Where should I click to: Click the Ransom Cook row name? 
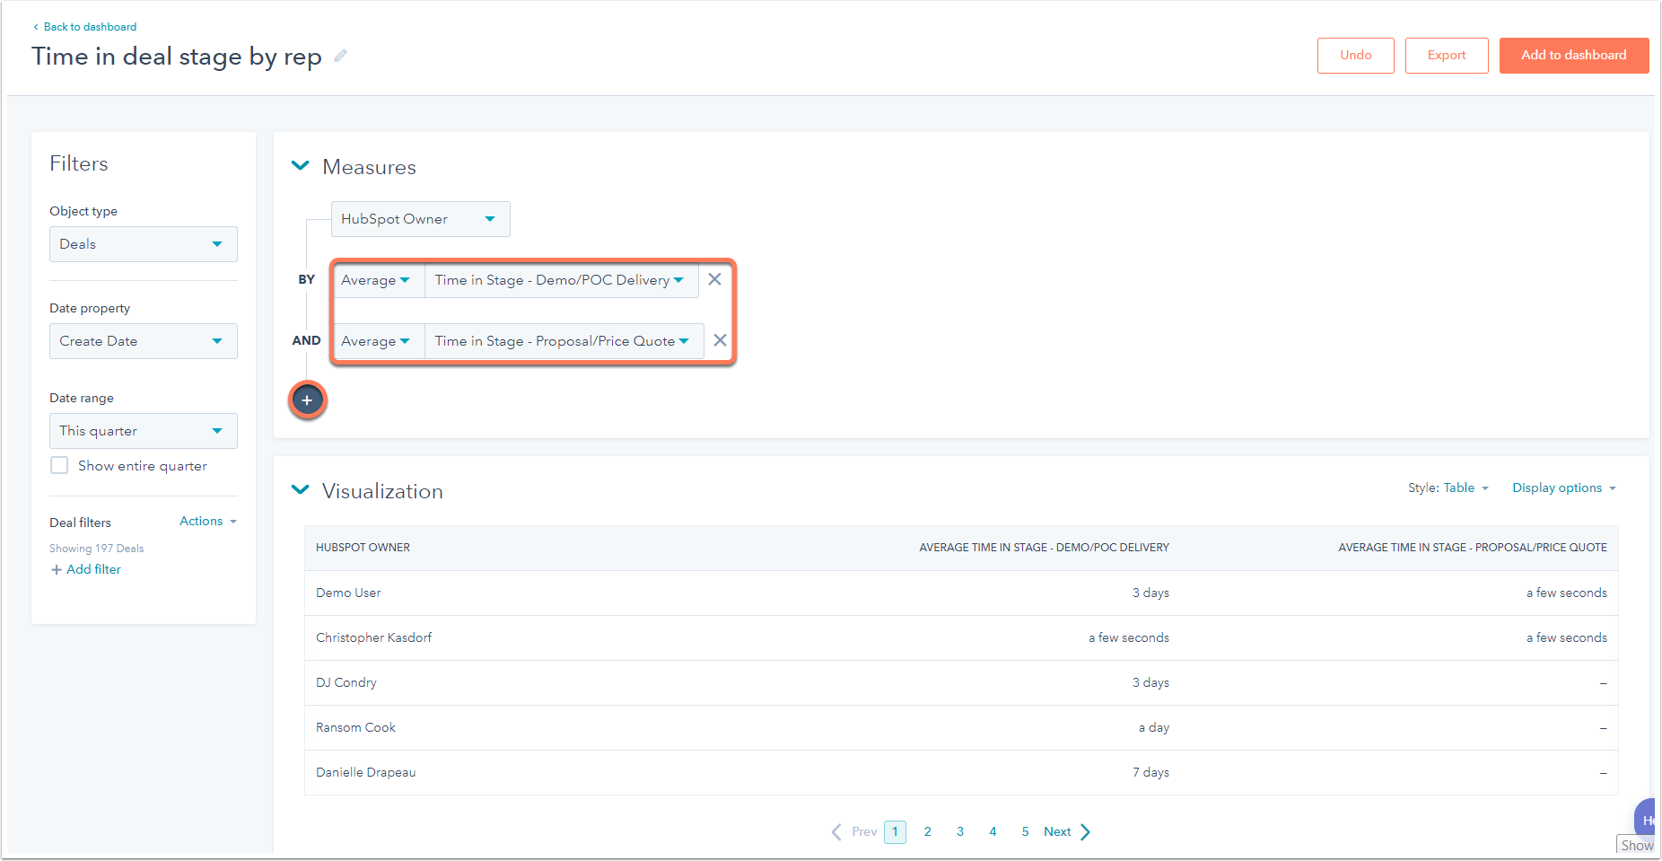[355, 728]
